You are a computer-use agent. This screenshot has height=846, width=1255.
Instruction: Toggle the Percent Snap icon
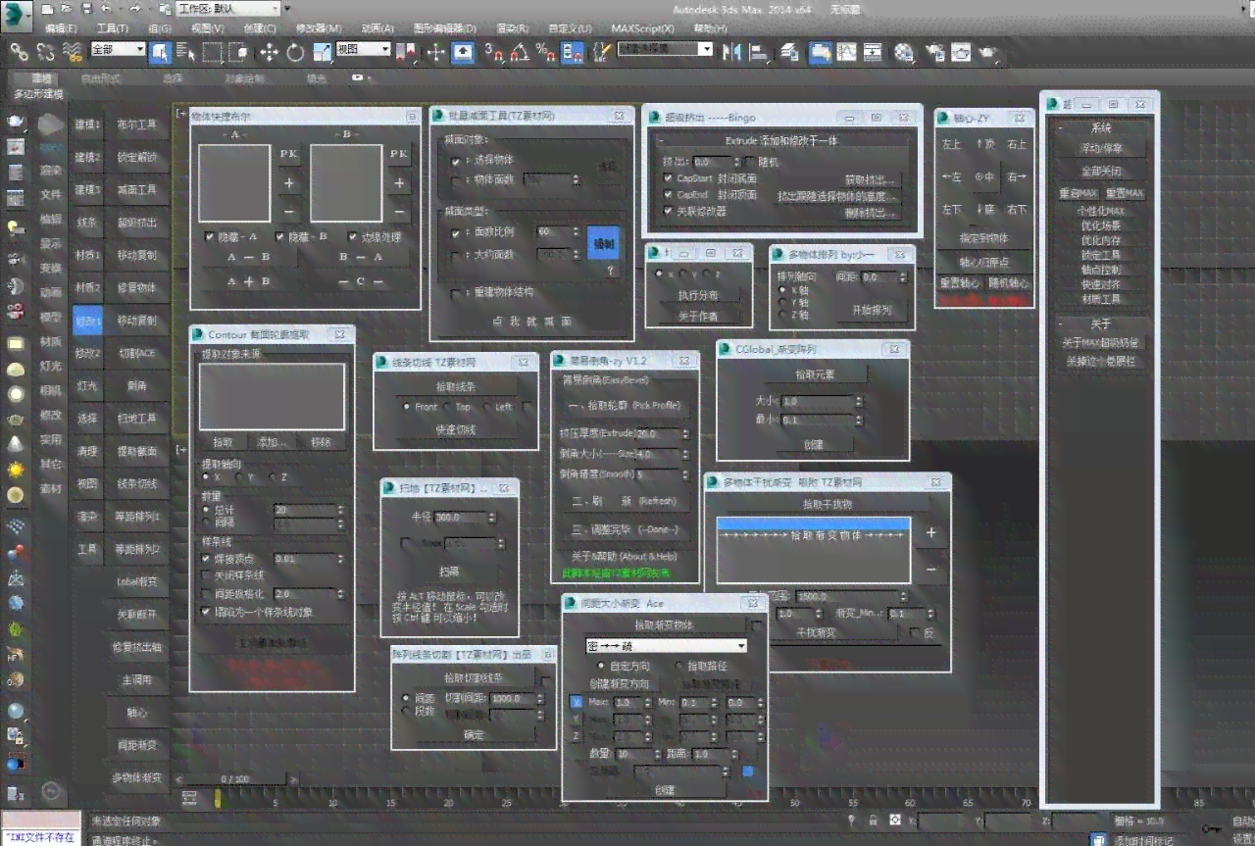click(x=546, y=51)
